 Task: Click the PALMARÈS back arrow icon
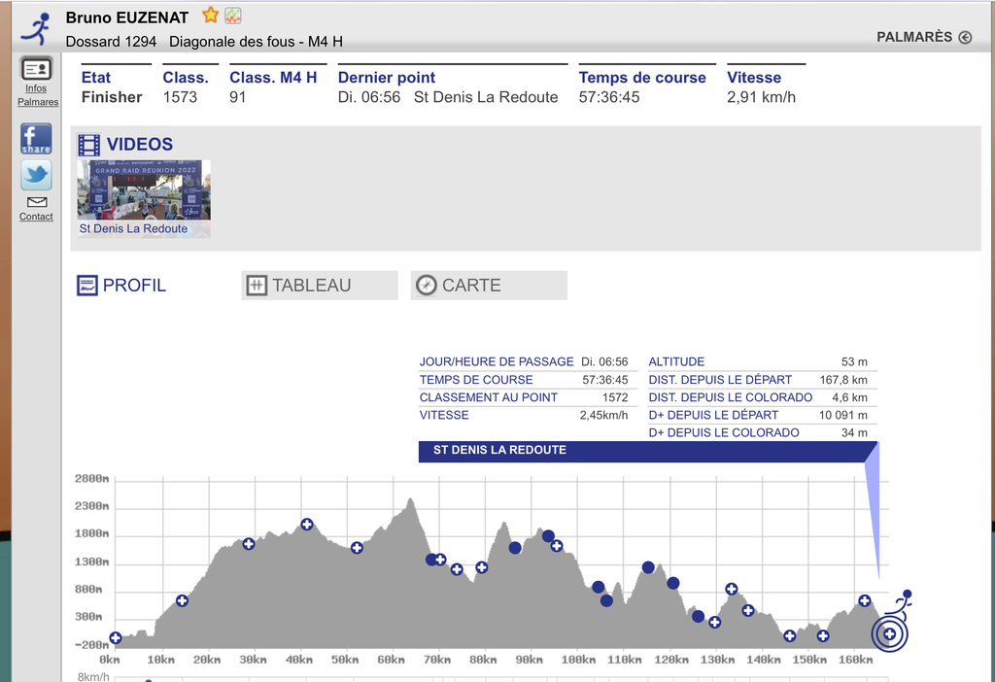(964, 37)
